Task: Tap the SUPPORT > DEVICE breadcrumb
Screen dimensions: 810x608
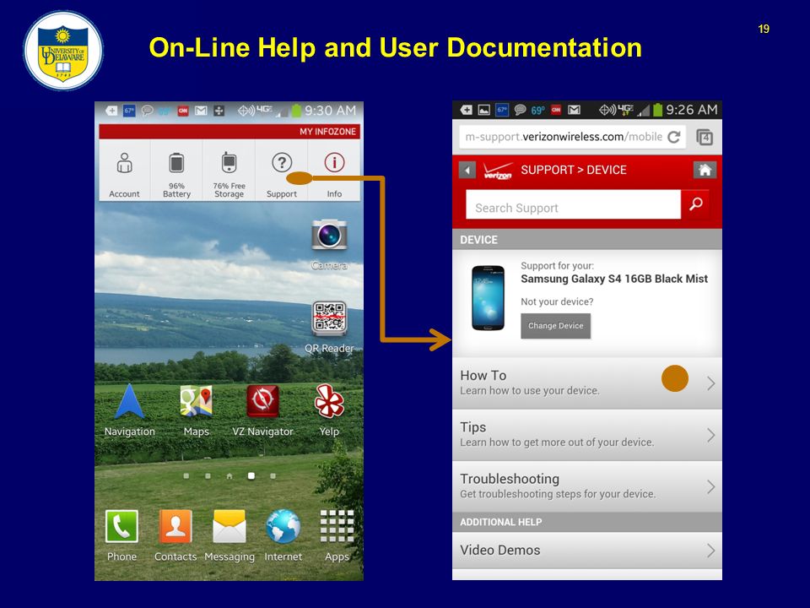Action: tap(574, 170)
